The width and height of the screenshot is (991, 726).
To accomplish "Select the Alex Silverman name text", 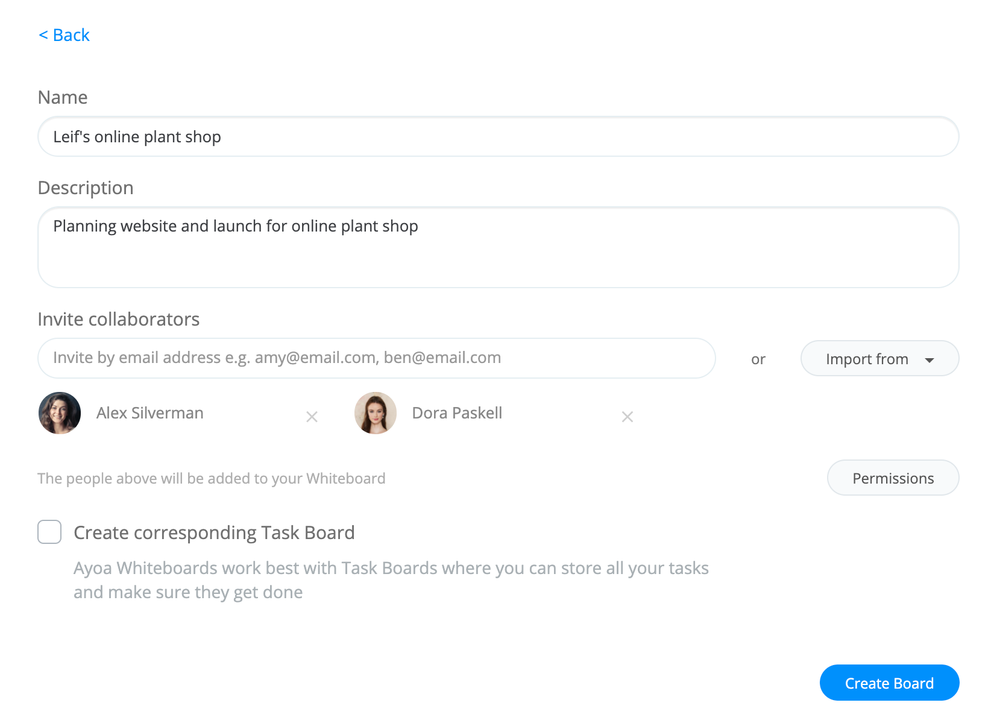I will click(x=150, y=413).
